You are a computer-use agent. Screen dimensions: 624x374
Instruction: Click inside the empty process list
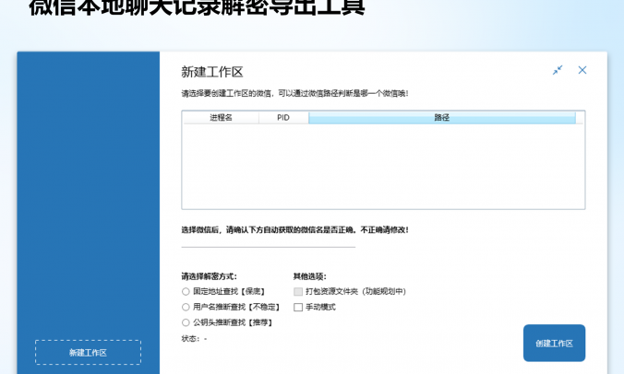(383, 166)
